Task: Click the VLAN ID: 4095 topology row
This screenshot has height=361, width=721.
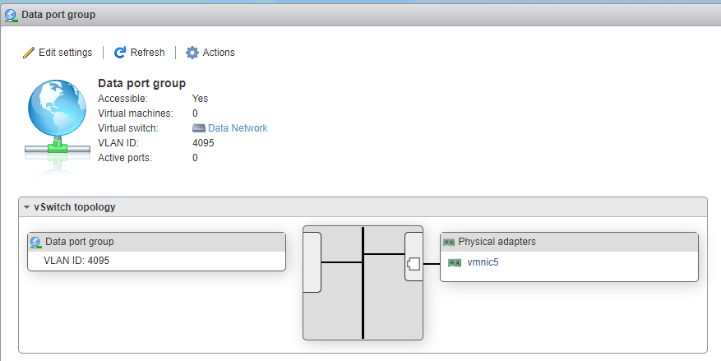Action: (76, 261)
